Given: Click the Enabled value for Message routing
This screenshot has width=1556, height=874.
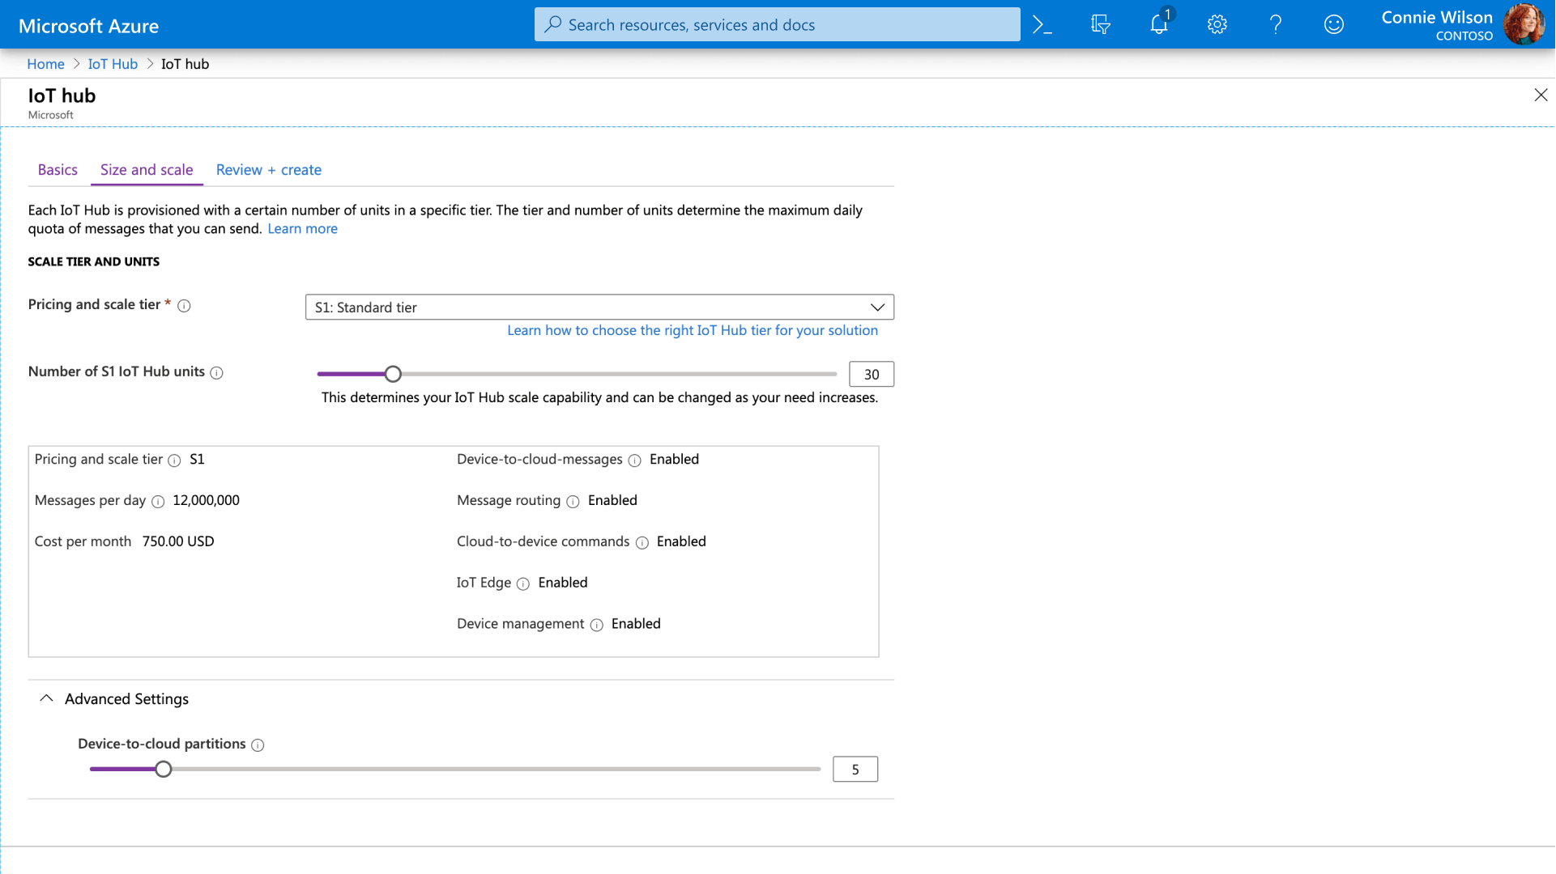Looking at the screenshot, I should pyautogui.click(x=612, y=500).
